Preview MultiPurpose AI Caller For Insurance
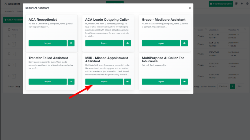 [x=184, y=82]
